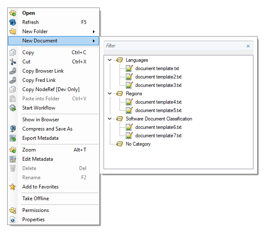The width and height of the screenshot is (269, 238).
Task: Collapse the Software Document Classification category
Action: (x=109, y=118)
